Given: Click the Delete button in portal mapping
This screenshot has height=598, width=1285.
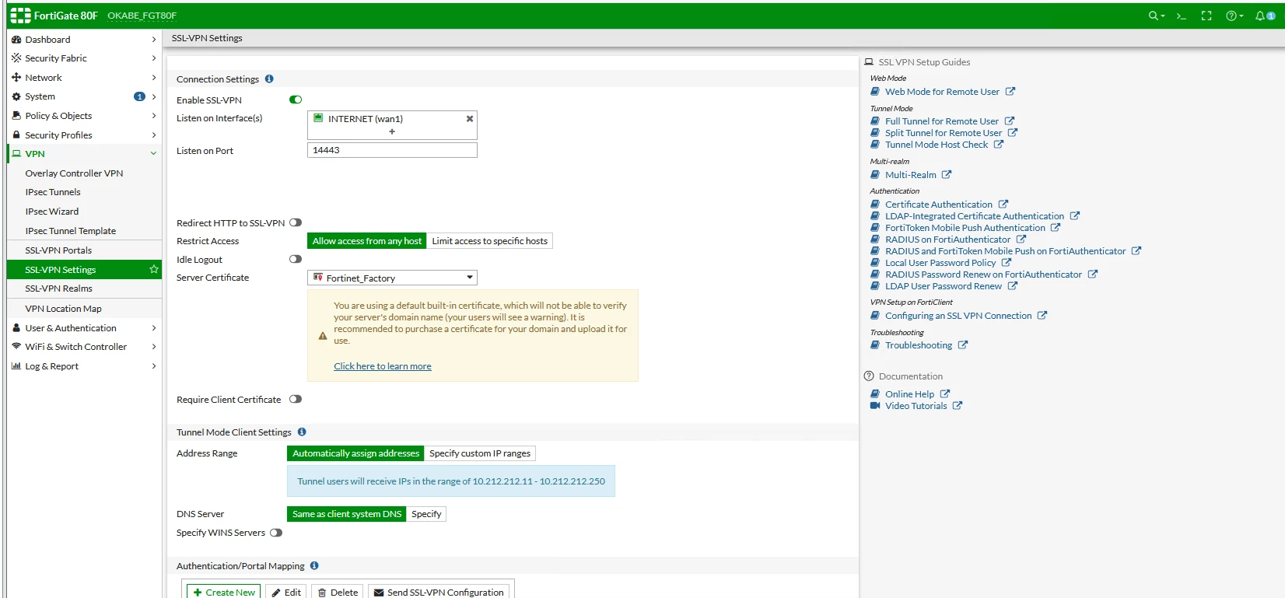Looking at the screenshot, I should click(338, 592).
